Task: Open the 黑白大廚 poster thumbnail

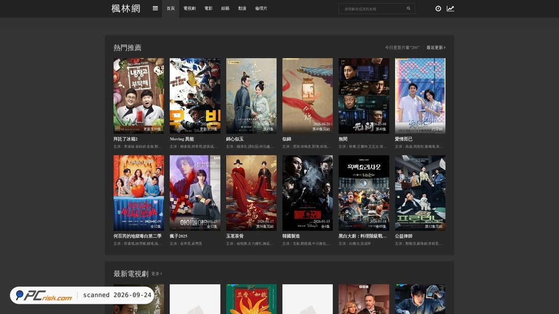Action: pyautogui.click(x=364, y=193)
